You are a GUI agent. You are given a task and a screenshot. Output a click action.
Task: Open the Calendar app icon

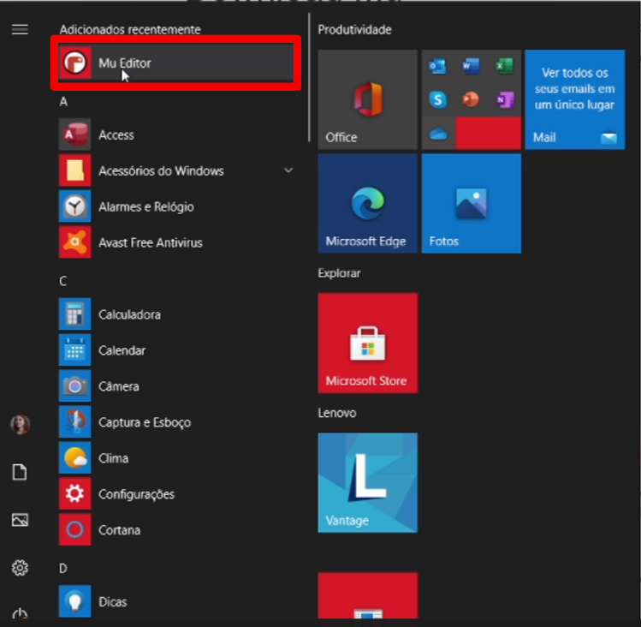click(x=74, y=350)
